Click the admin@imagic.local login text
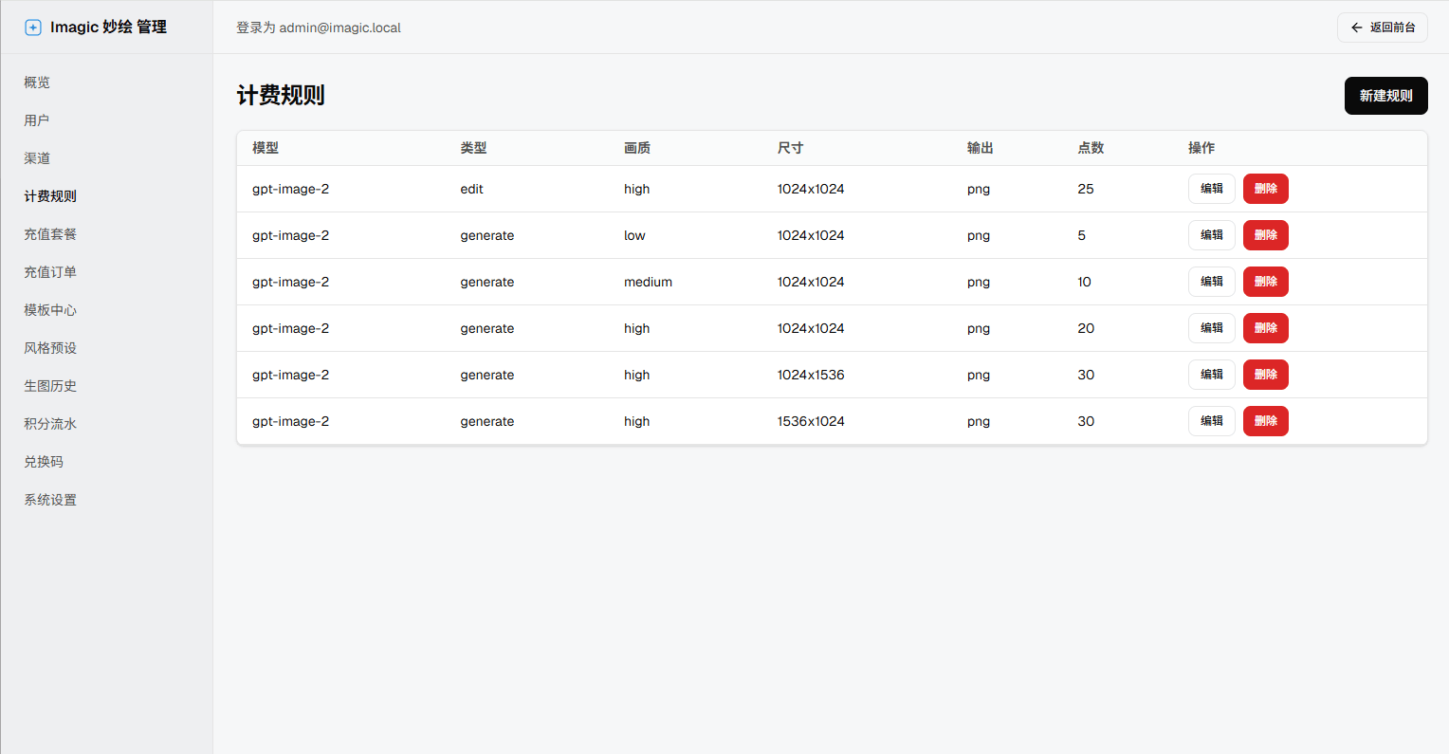This screenshot has height=754, width=1449. [339, 28]
